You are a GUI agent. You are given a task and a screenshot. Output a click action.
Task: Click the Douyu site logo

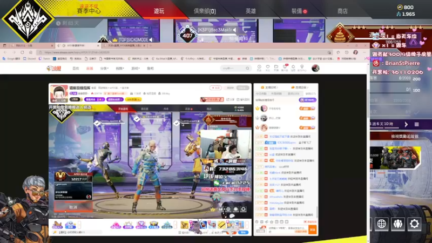pyautogui.click(x=53, y=69)
